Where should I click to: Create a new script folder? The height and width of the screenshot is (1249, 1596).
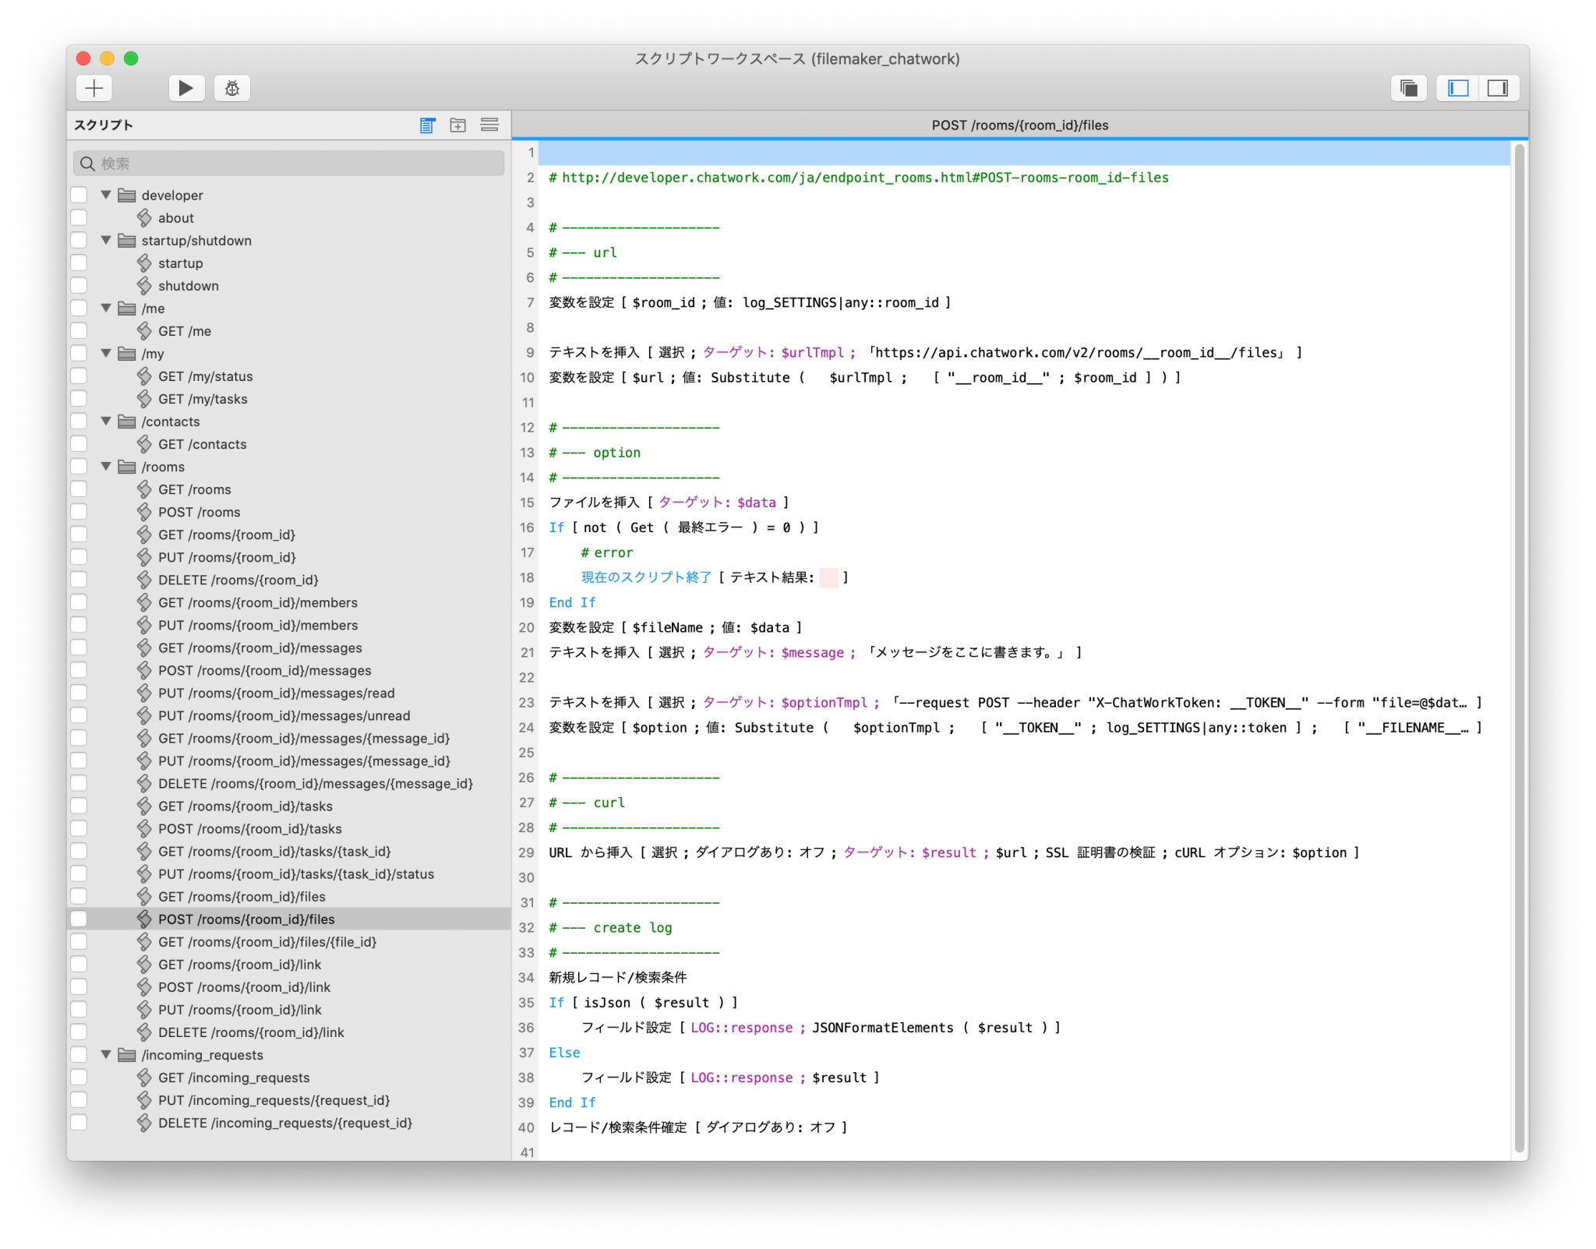pyautogui.click(x=457, y=125)
